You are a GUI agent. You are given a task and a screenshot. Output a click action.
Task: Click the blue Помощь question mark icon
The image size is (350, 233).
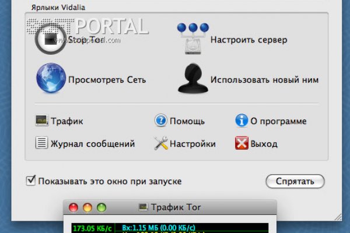[x=160, y=121]
